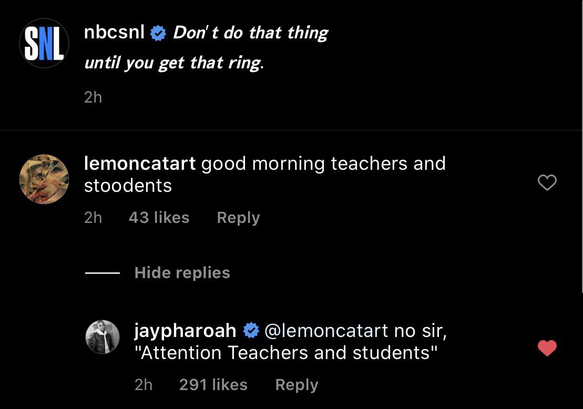583x409 pixels.
Task: Click the verified badge next to jaypharoah
Action: pos(251,331)
